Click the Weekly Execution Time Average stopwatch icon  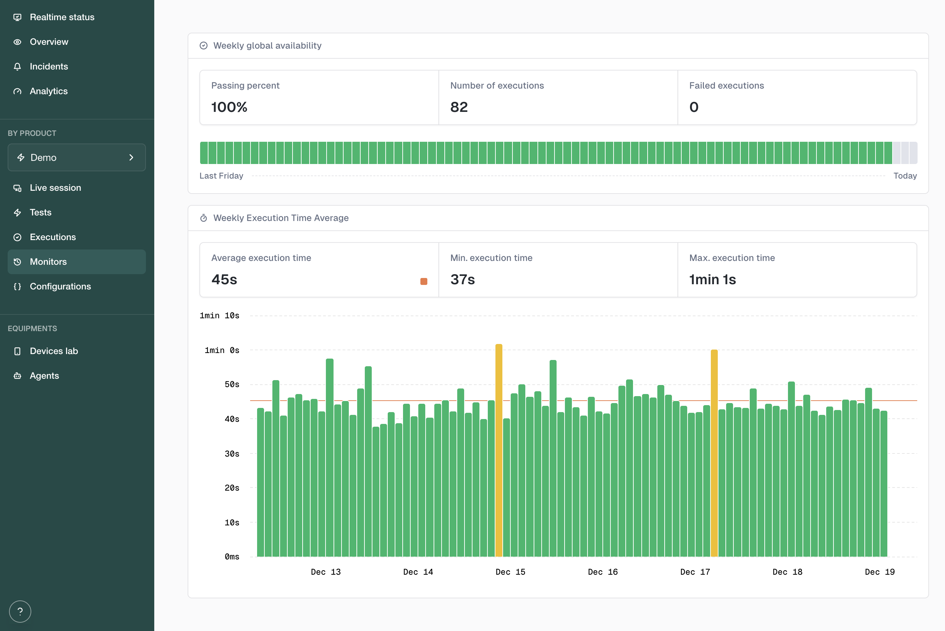click(x=204, y=218)
